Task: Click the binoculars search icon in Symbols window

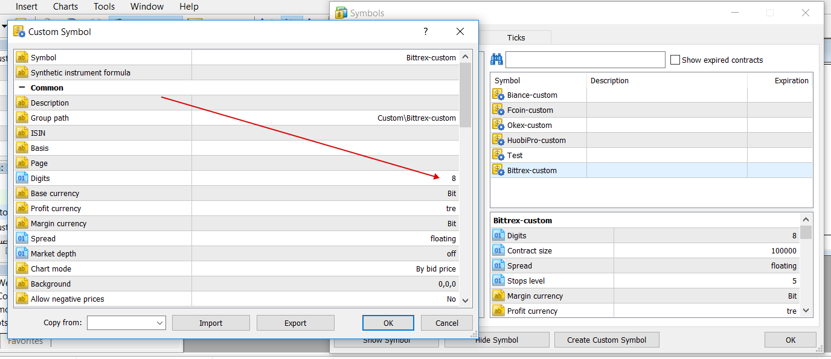Action: click(x=496, y=59)
